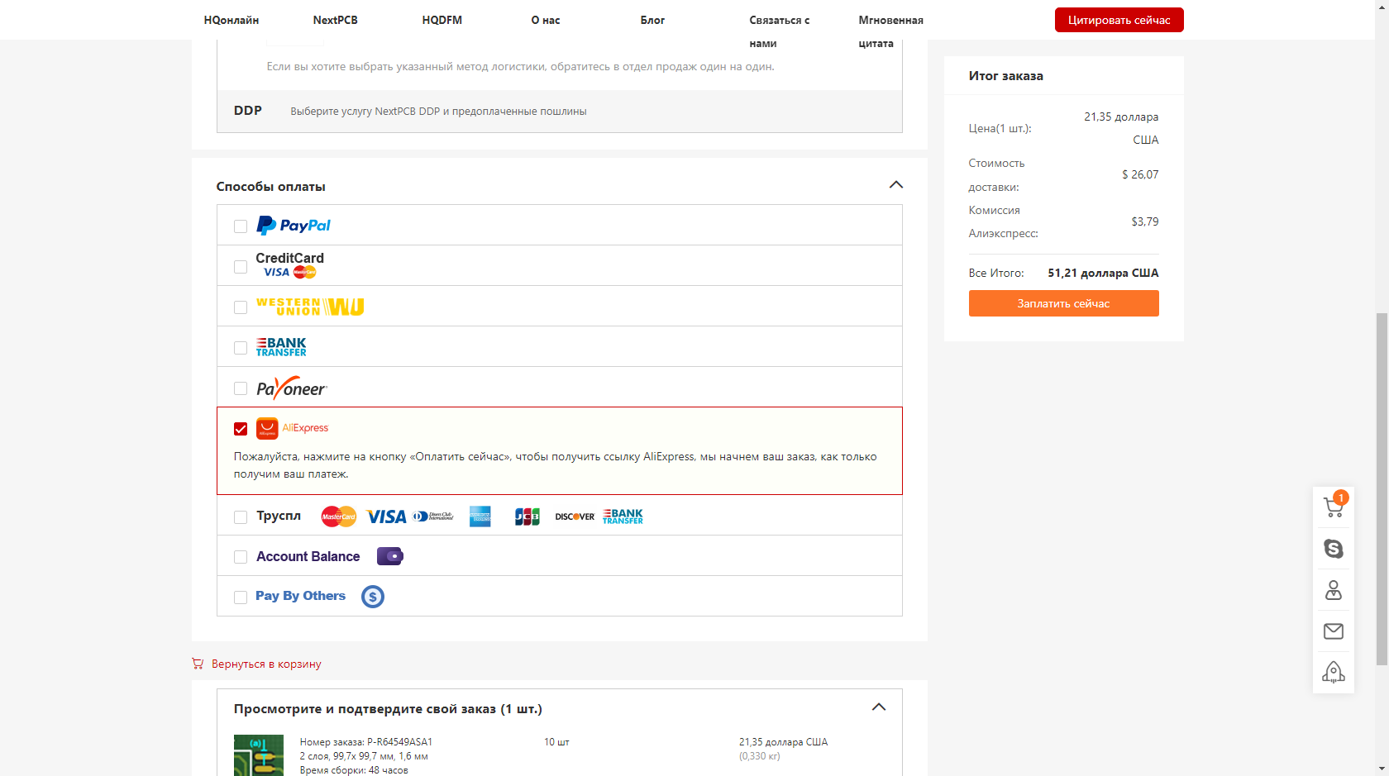Click the Western Union logo
1389x776 pixels.
[x=310, y=307]
